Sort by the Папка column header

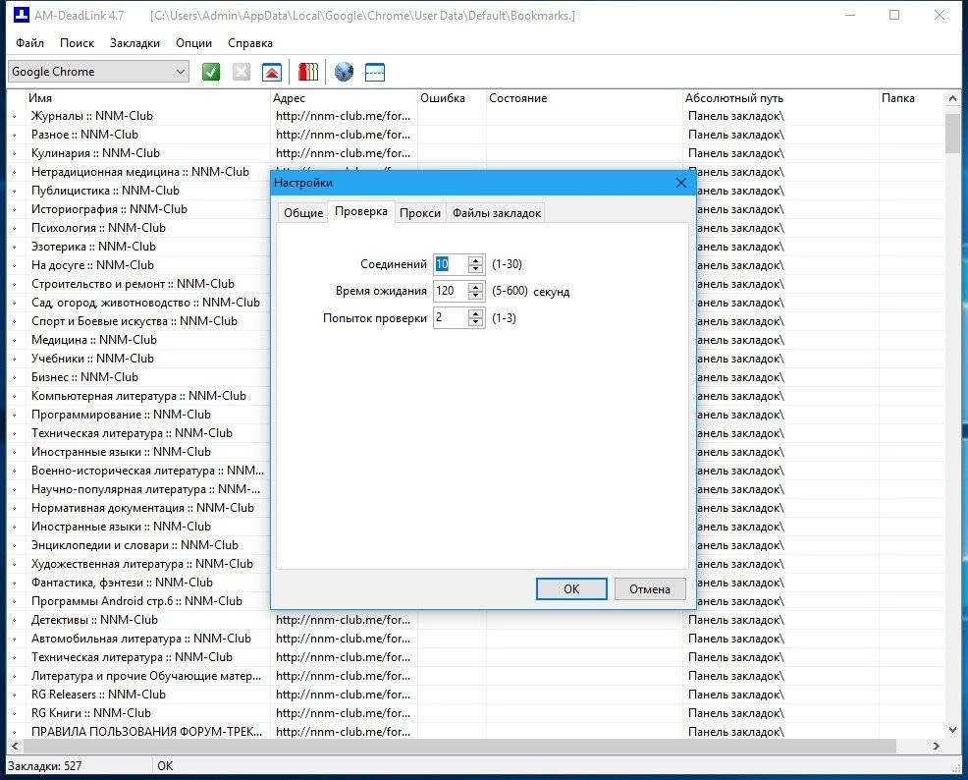[911, 98]
